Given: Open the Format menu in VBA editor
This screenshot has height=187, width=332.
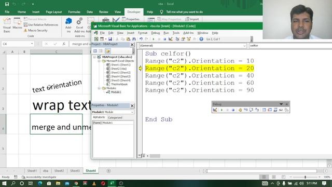Looking at the screenshot, I should coord(143,33).
